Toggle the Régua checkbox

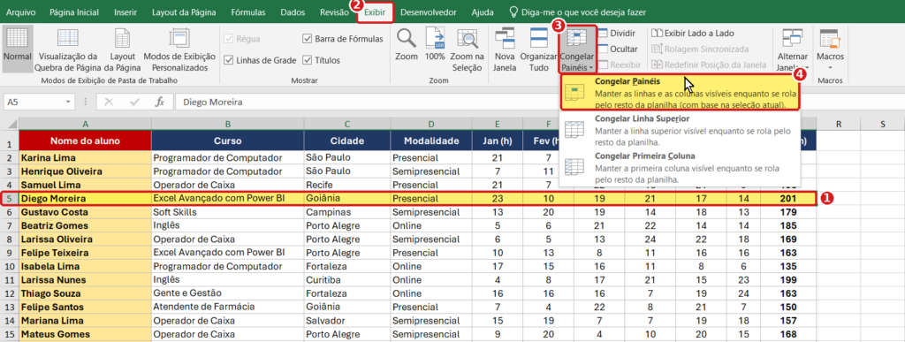[228, 39]
